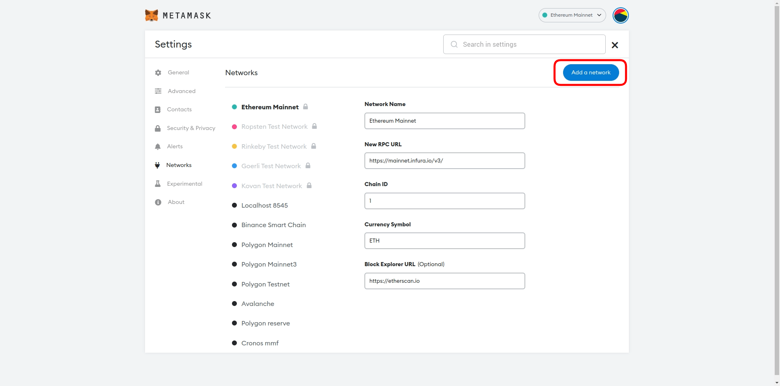Click the Block Explorer URL input field
This screenshot has width=780, height=386.
444,281
